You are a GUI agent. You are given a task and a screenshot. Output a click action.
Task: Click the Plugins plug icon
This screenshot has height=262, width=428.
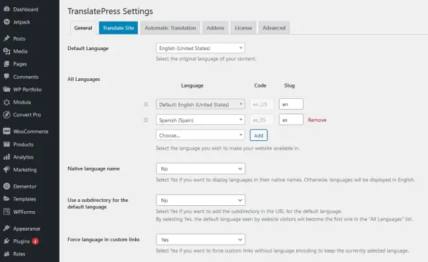pos(7,241)
